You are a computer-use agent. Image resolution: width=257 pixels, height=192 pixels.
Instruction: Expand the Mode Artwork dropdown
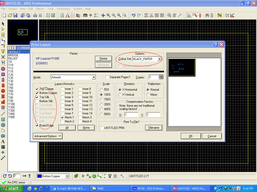[x=94, y=77]
